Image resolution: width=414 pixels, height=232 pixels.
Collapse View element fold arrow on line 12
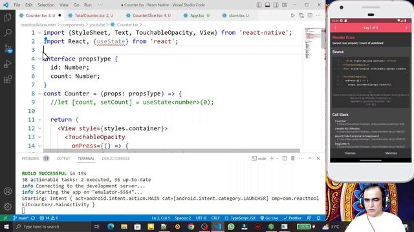coord(39,128)
